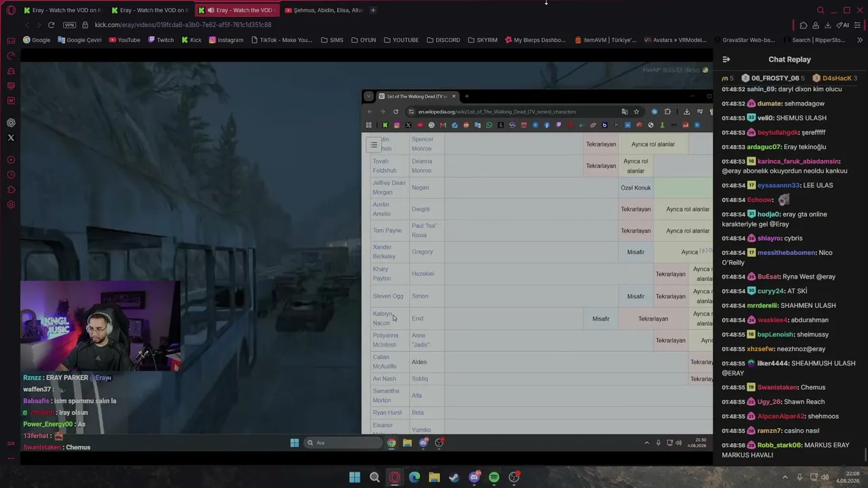Screen dimensions: 868x488
Task: Open the YouTube bookmark
Action: (125, 40)
